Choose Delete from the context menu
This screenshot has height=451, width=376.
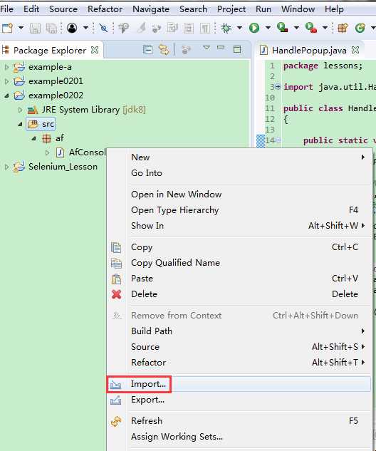coord(239,294)
